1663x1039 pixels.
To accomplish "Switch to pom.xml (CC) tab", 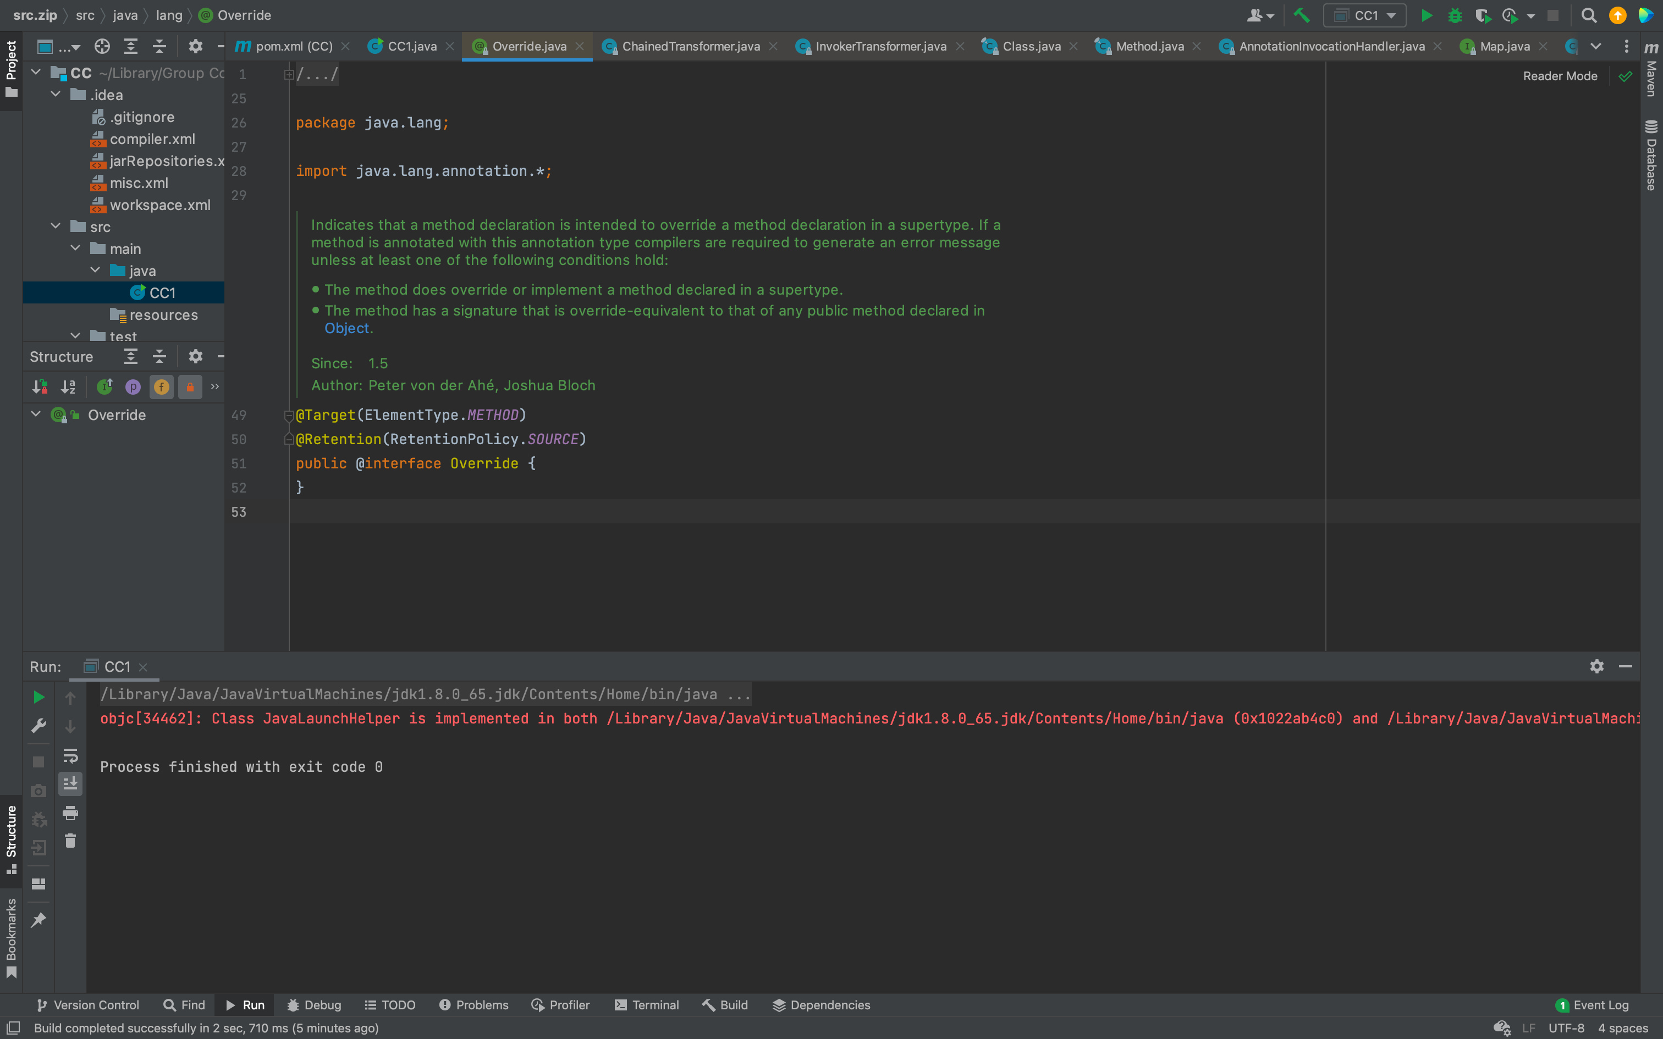I will click(293, 46).
